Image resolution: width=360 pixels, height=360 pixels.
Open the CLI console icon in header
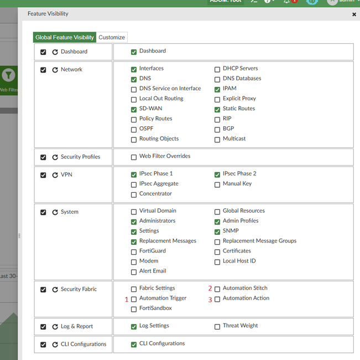pyautogui.click(x=254, y=2)
